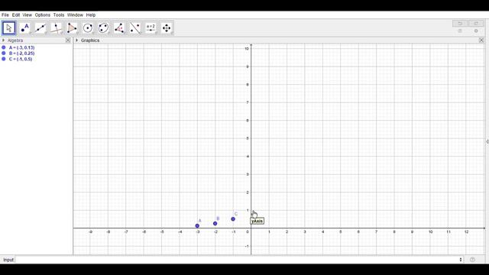This screenshot has width=489, height=275.
Task: Toggle visibility circle of point C
Action: tap(4, 59)
